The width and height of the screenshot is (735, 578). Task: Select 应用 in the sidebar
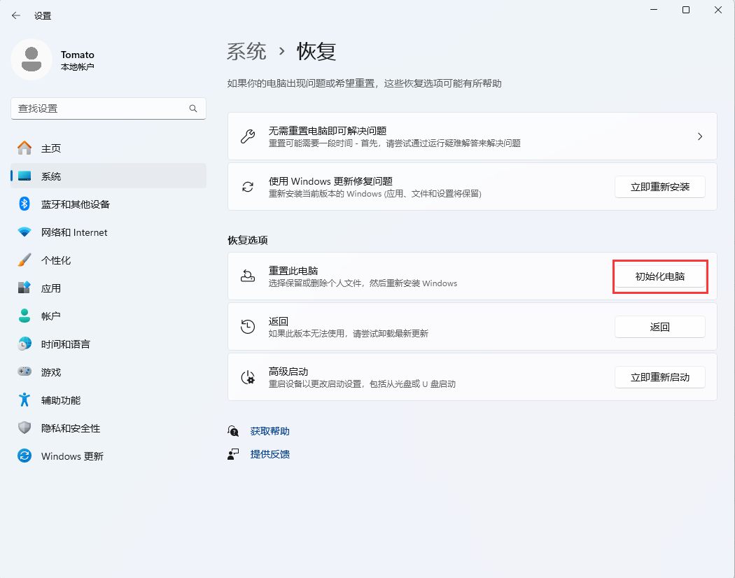tap(51, 288)
